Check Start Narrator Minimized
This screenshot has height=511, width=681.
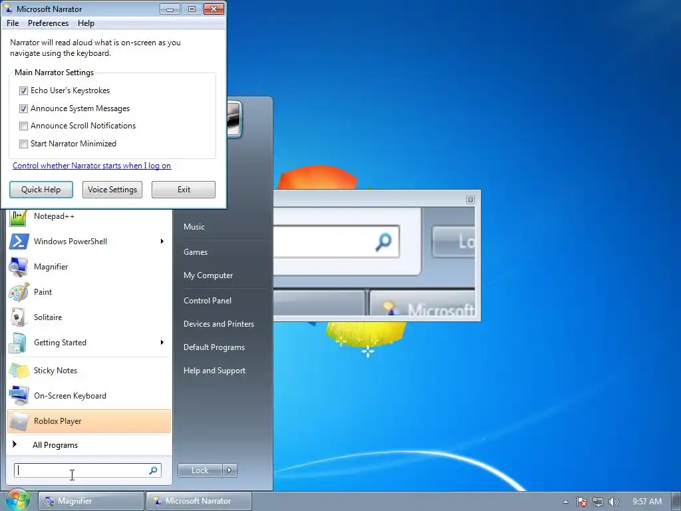[23, 144]
